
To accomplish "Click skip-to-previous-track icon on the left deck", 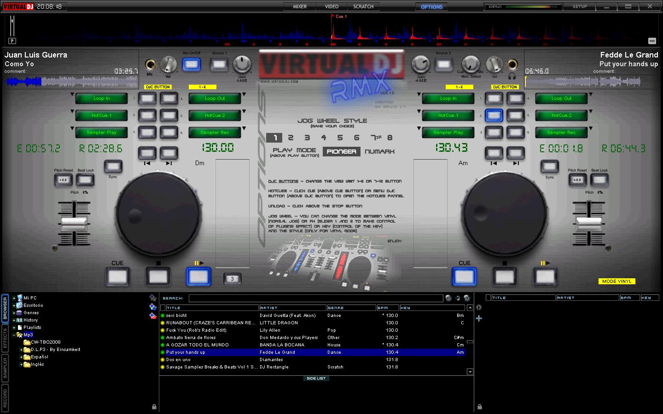I will (146, 156).
